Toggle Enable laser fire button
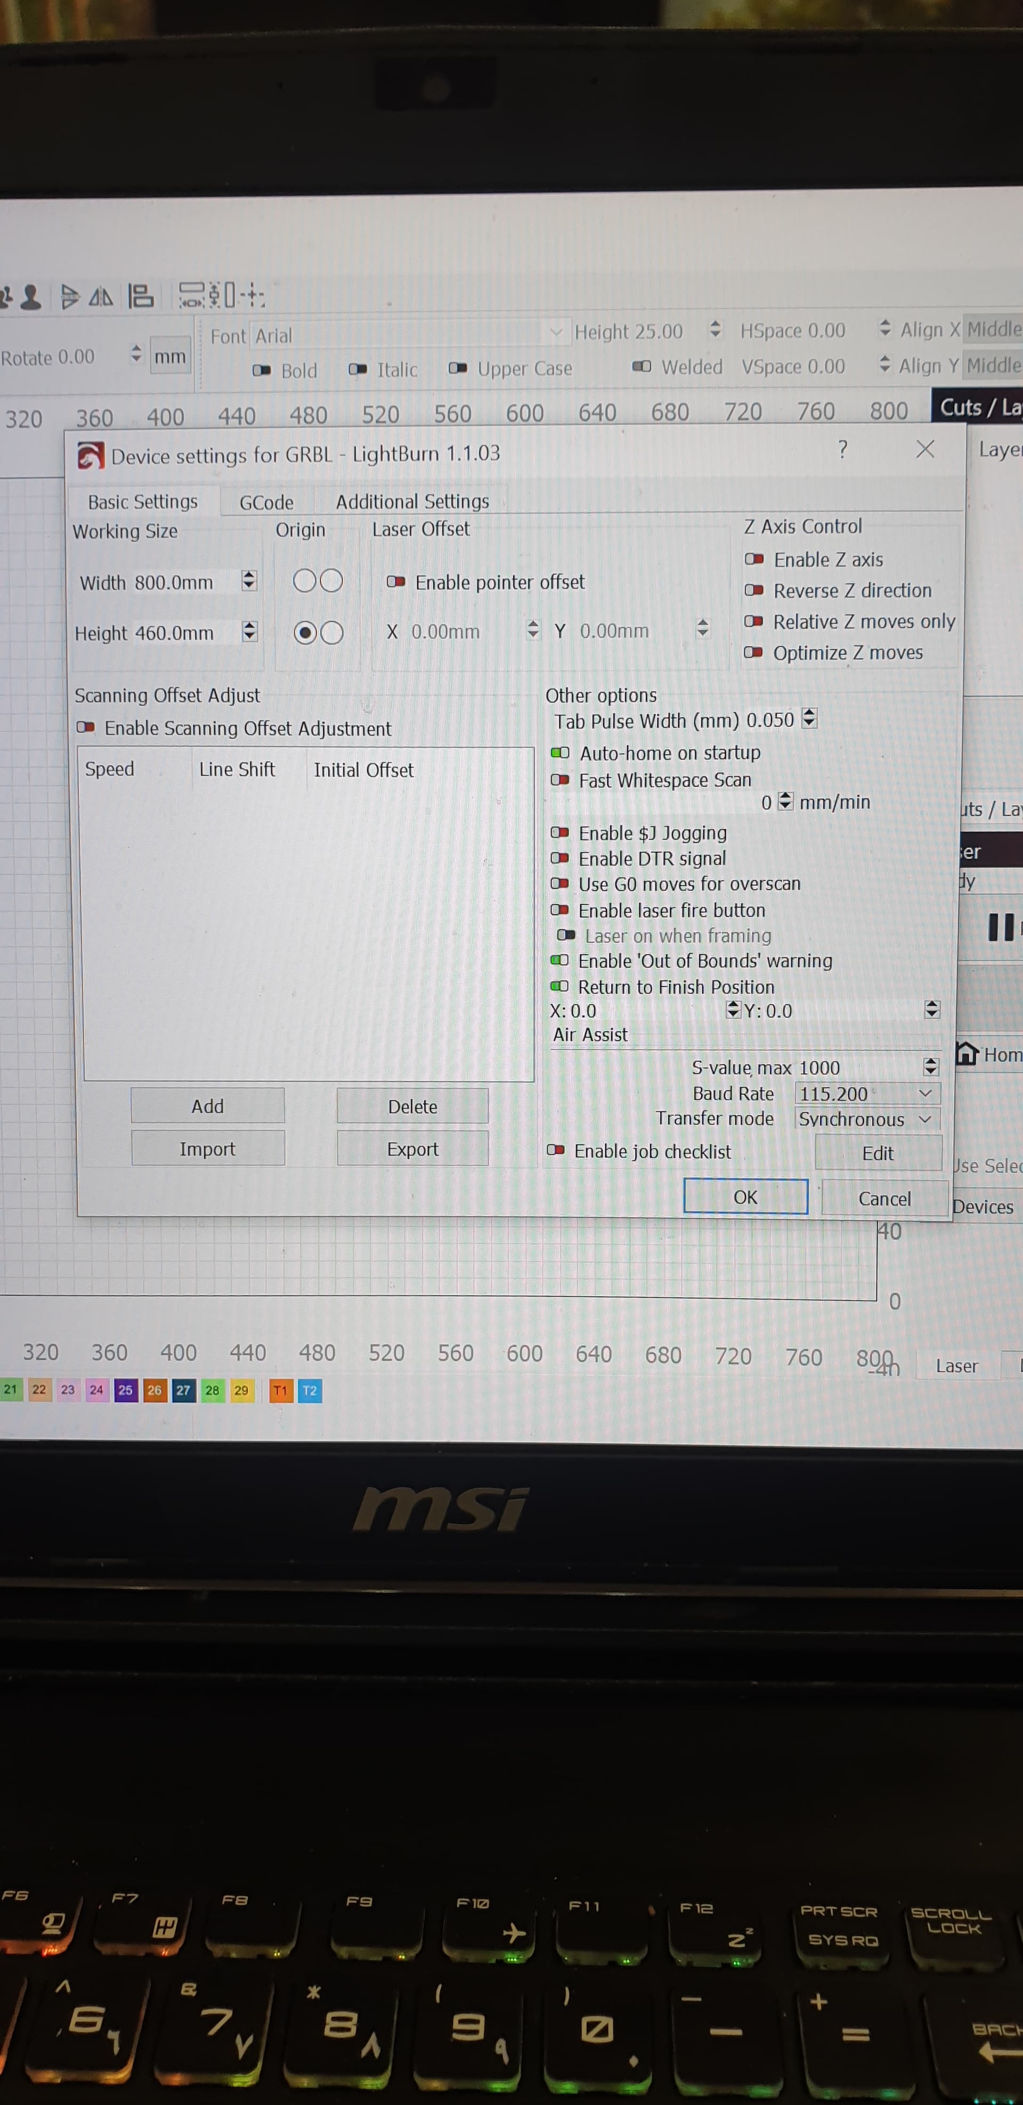The width and height of the screenshot is (1023, 2105). point(559,910)
